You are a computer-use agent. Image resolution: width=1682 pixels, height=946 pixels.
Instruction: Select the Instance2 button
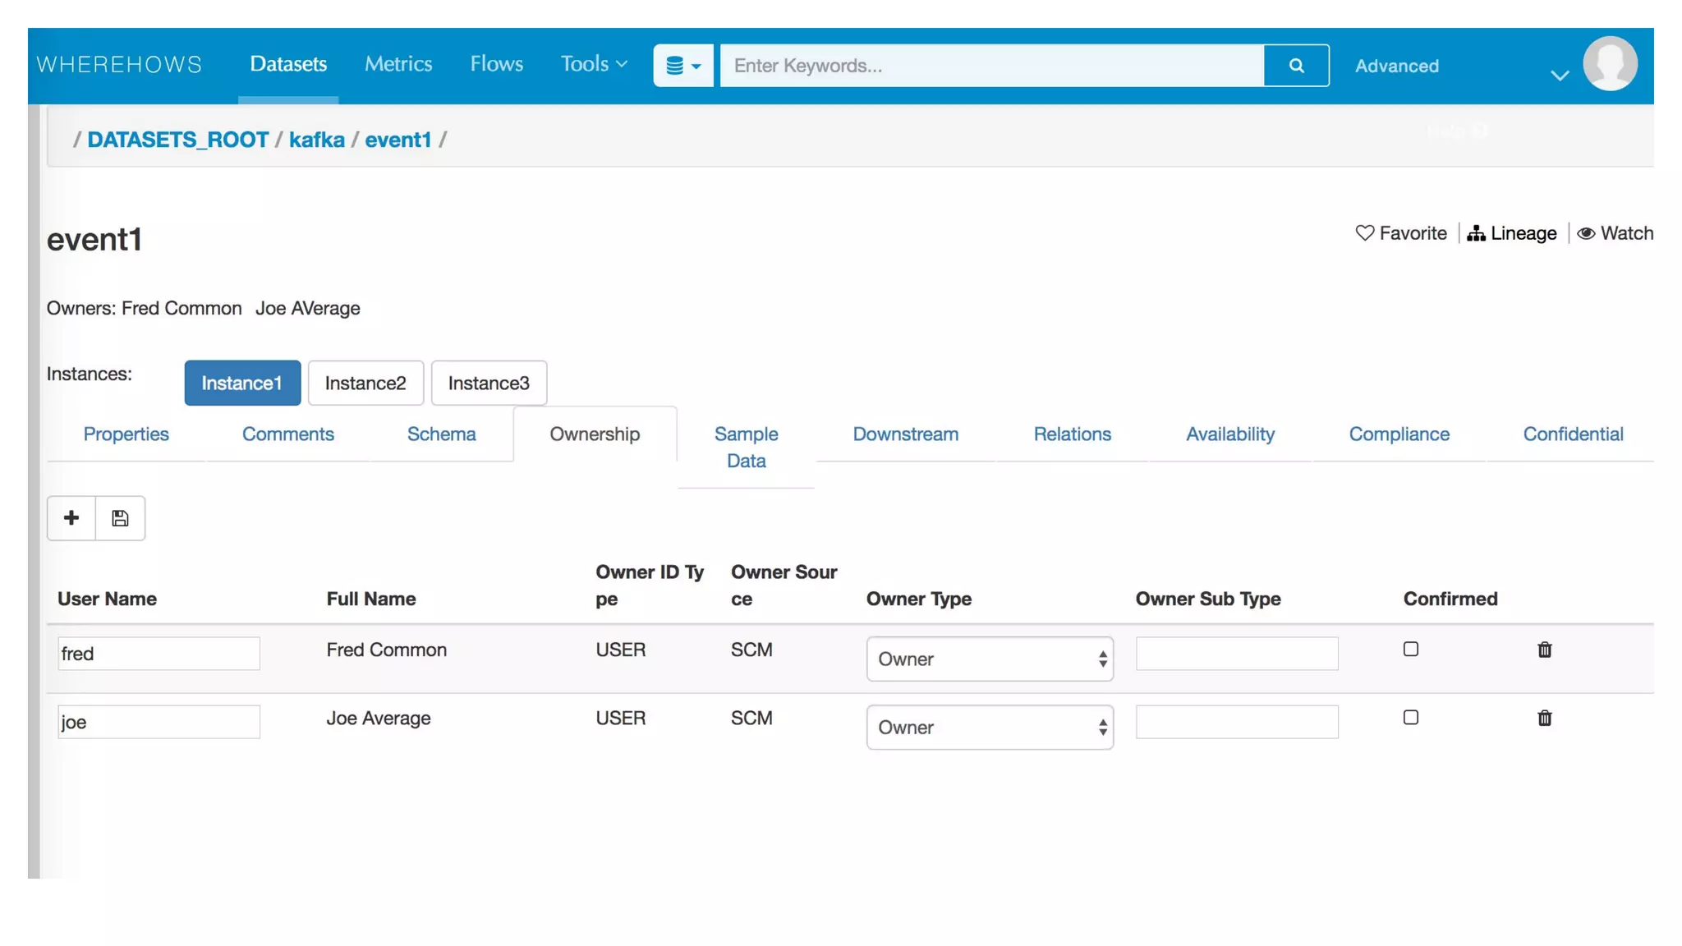pyautogui.click(x=365, y=383)
